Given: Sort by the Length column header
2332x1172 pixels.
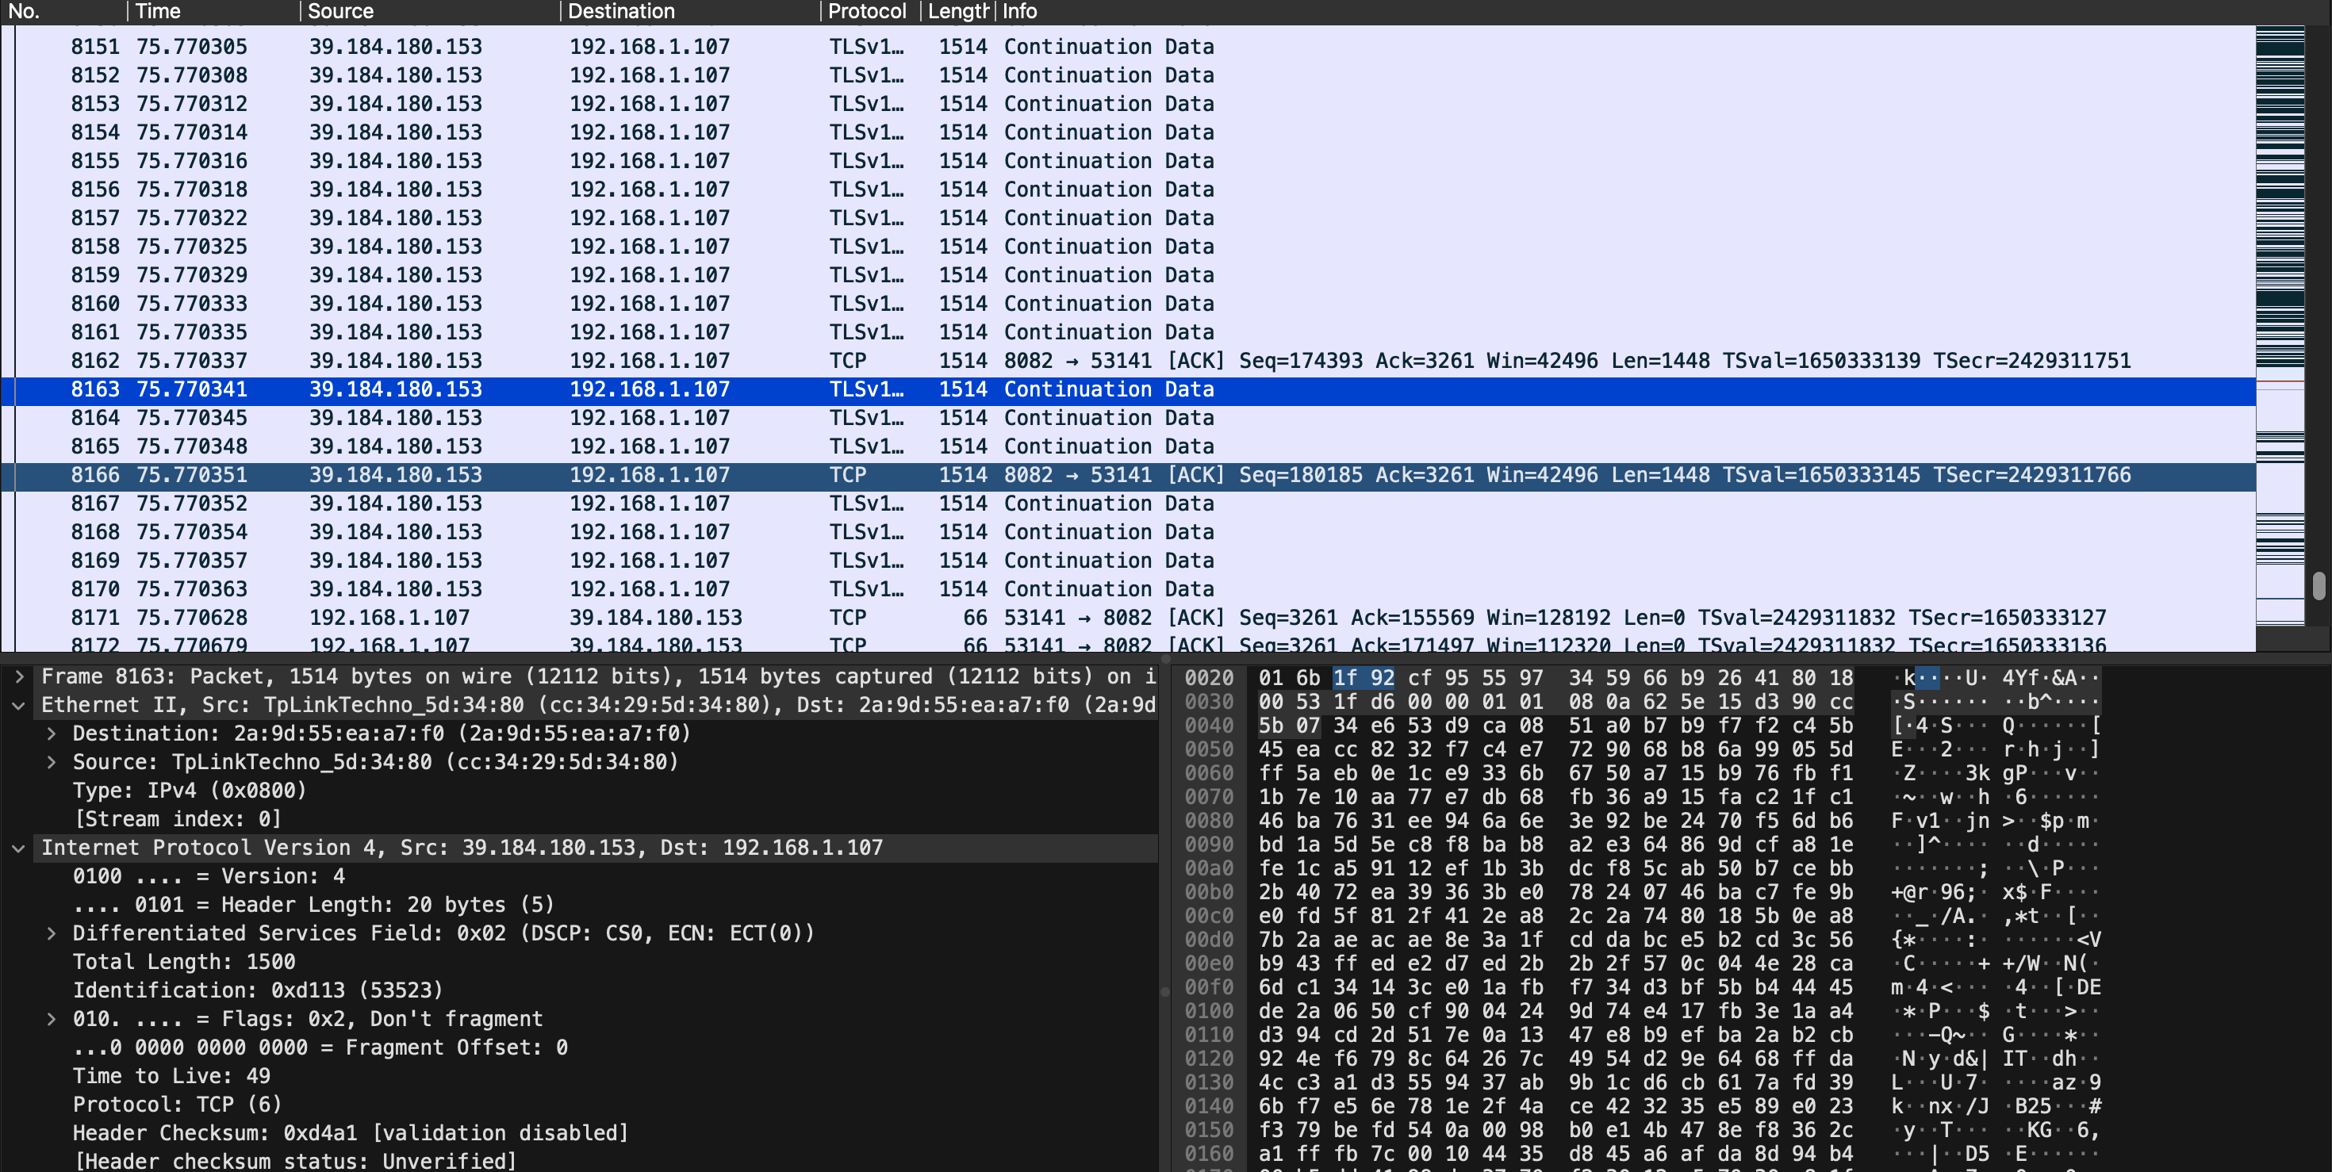Looking at the screenshot, I should click(958, 12).
